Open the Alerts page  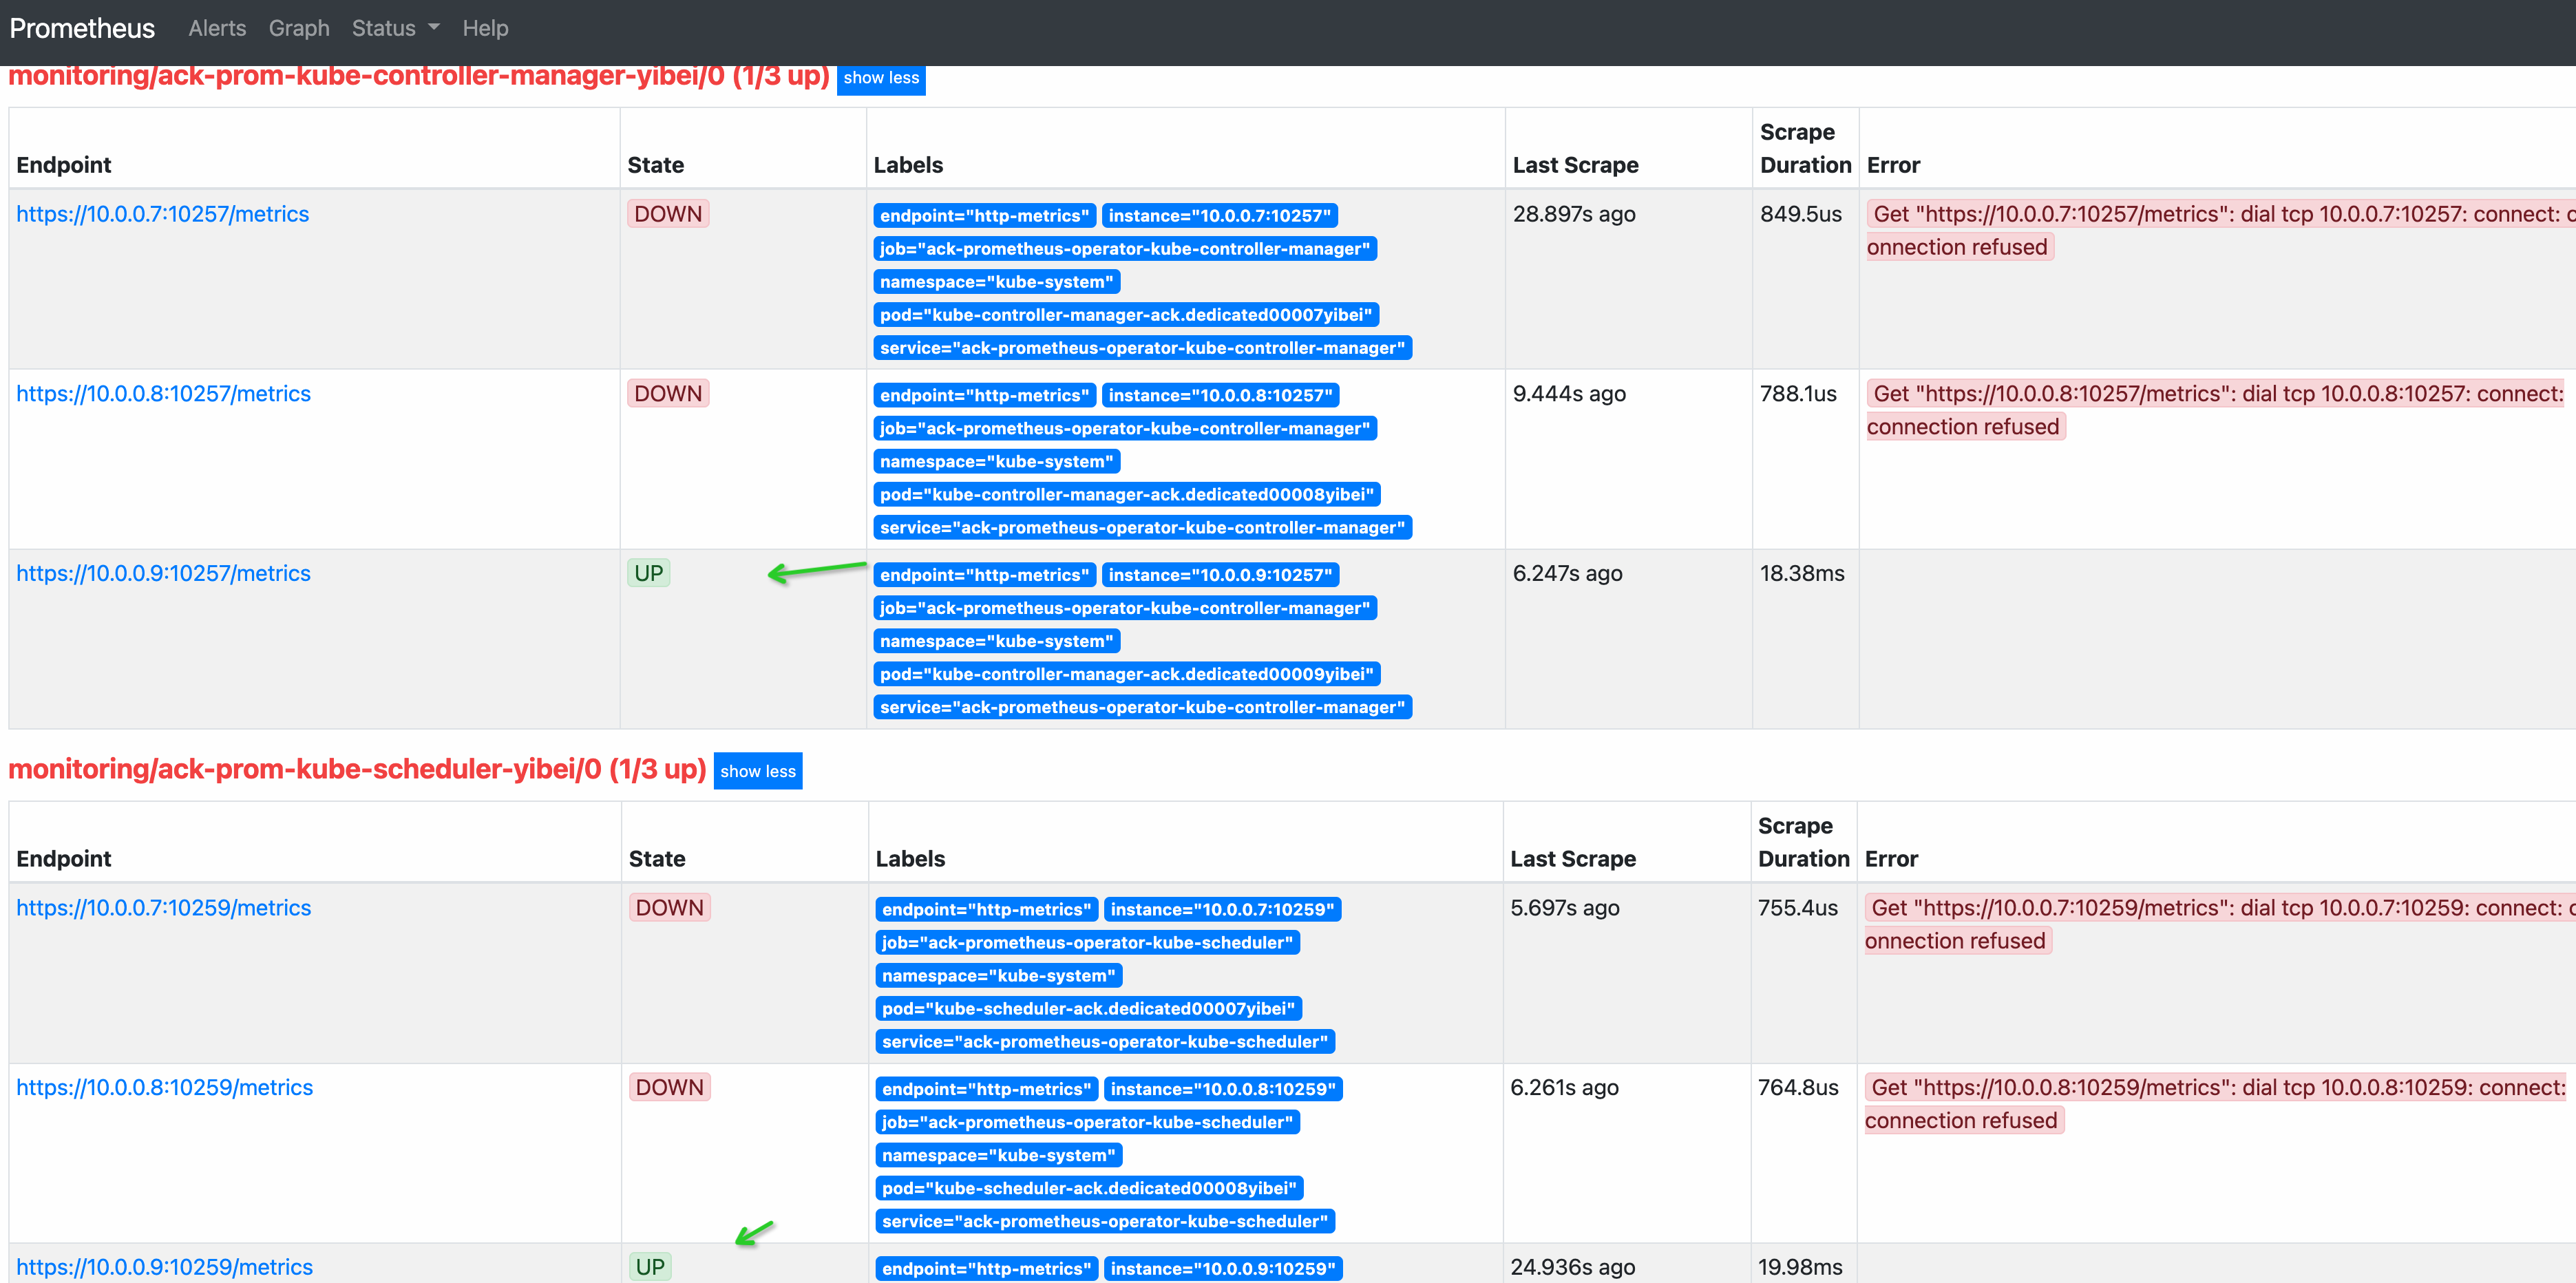click(217, 28)
